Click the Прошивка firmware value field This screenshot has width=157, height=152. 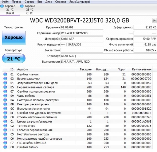(x=82, y=27)
